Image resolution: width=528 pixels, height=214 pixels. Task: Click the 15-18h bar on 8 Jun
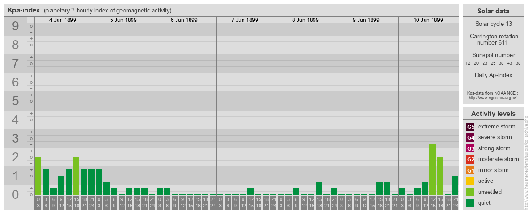319,188
